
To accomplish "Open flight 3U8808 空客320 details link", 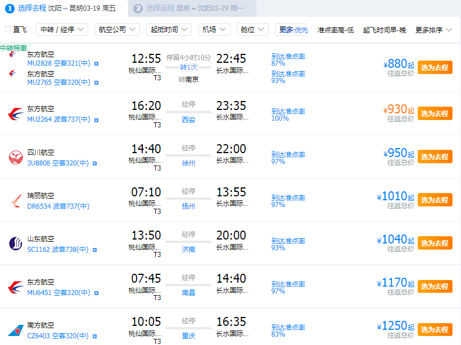I will [x=58, y=163].
